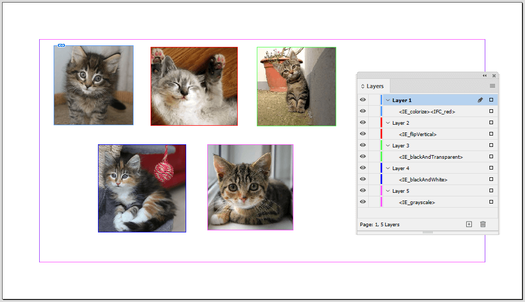Collapse Layer 4's expander arrow
The width and height of the screenshot is (525, 302).
click(x=388, y=167)
